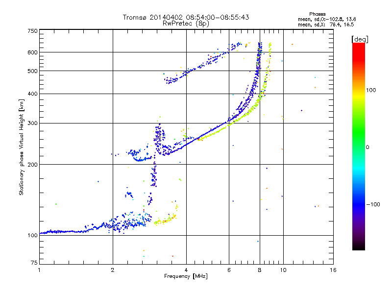Click the 'mean, sd,O:-102.8, 13.8' statistics line
Viewport: 392px width, 294px height.
click(x=327, y=19)
